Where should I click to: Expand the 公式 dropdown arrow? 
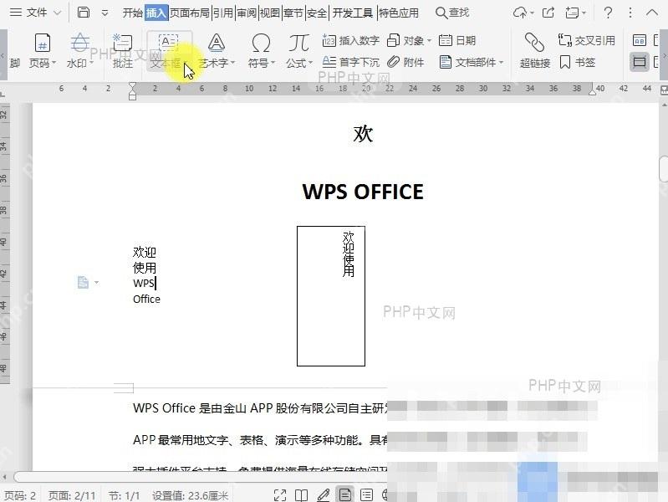310,63
